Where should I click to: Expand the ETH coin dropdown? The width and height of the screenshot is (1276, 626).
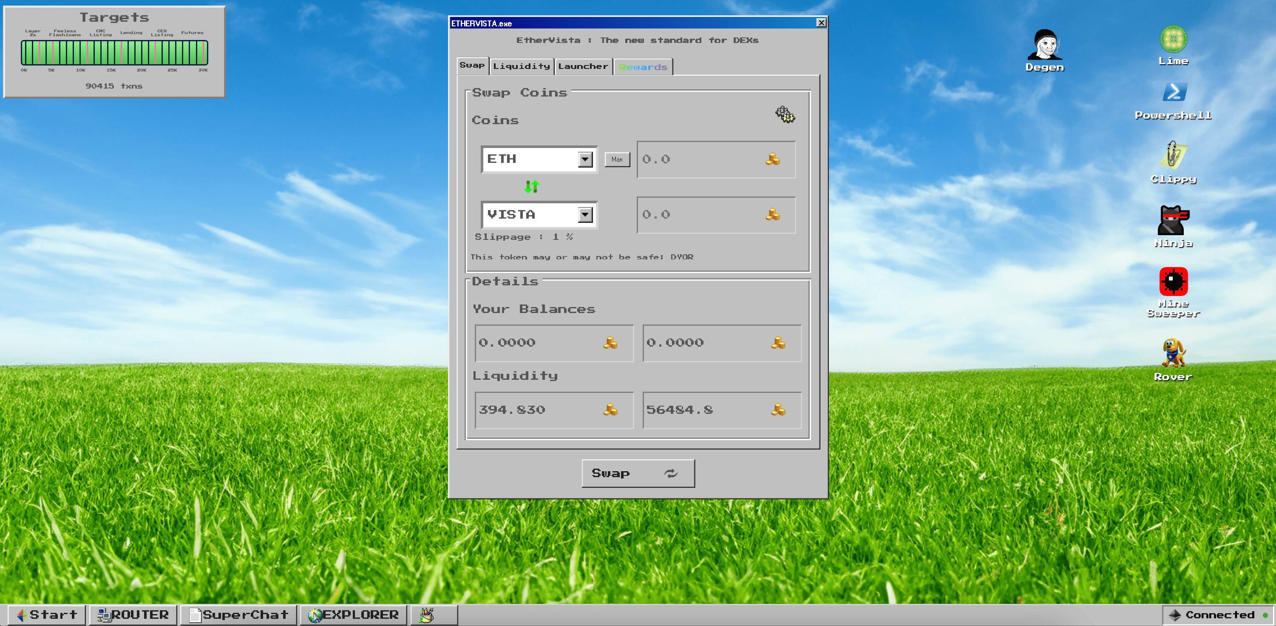(x=586, y=159)
